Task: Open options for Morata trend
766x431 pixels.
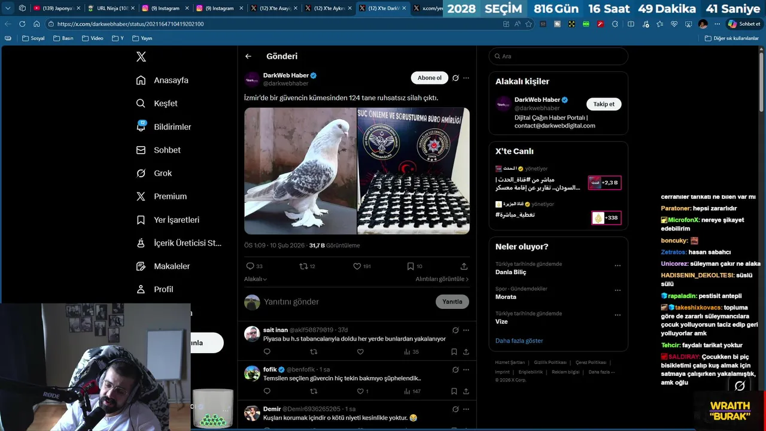Action: (x=618, y=290)
